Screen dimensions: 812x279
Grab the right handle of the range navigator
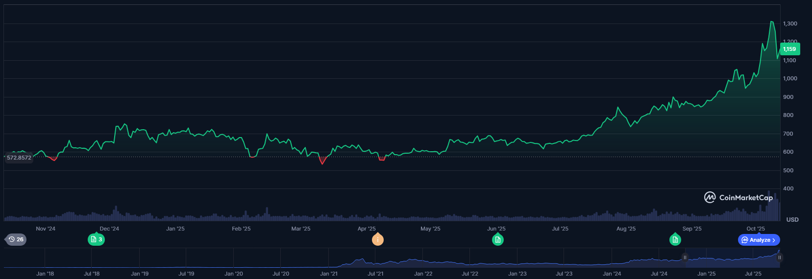point(779,257)
